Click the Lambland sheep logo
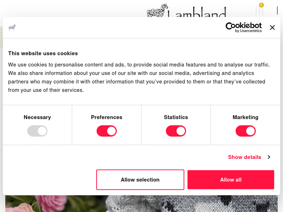283x212 pixels. pos(157,11)
